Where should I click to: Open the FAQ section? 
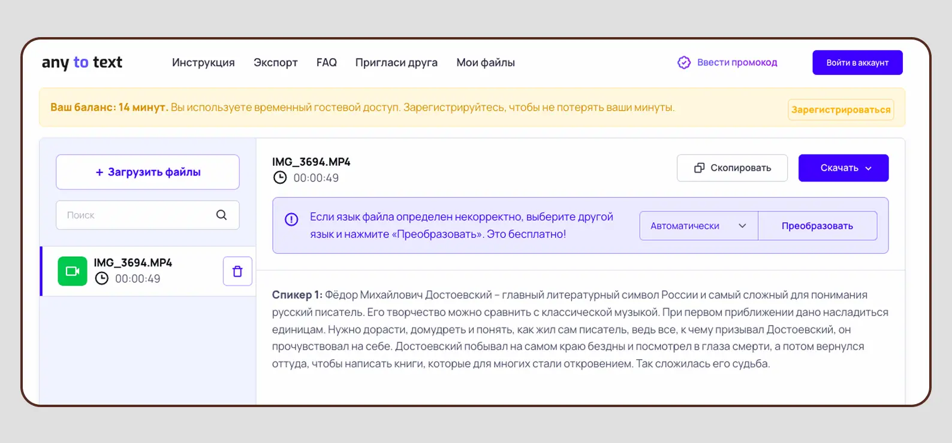tap(326, 62)
